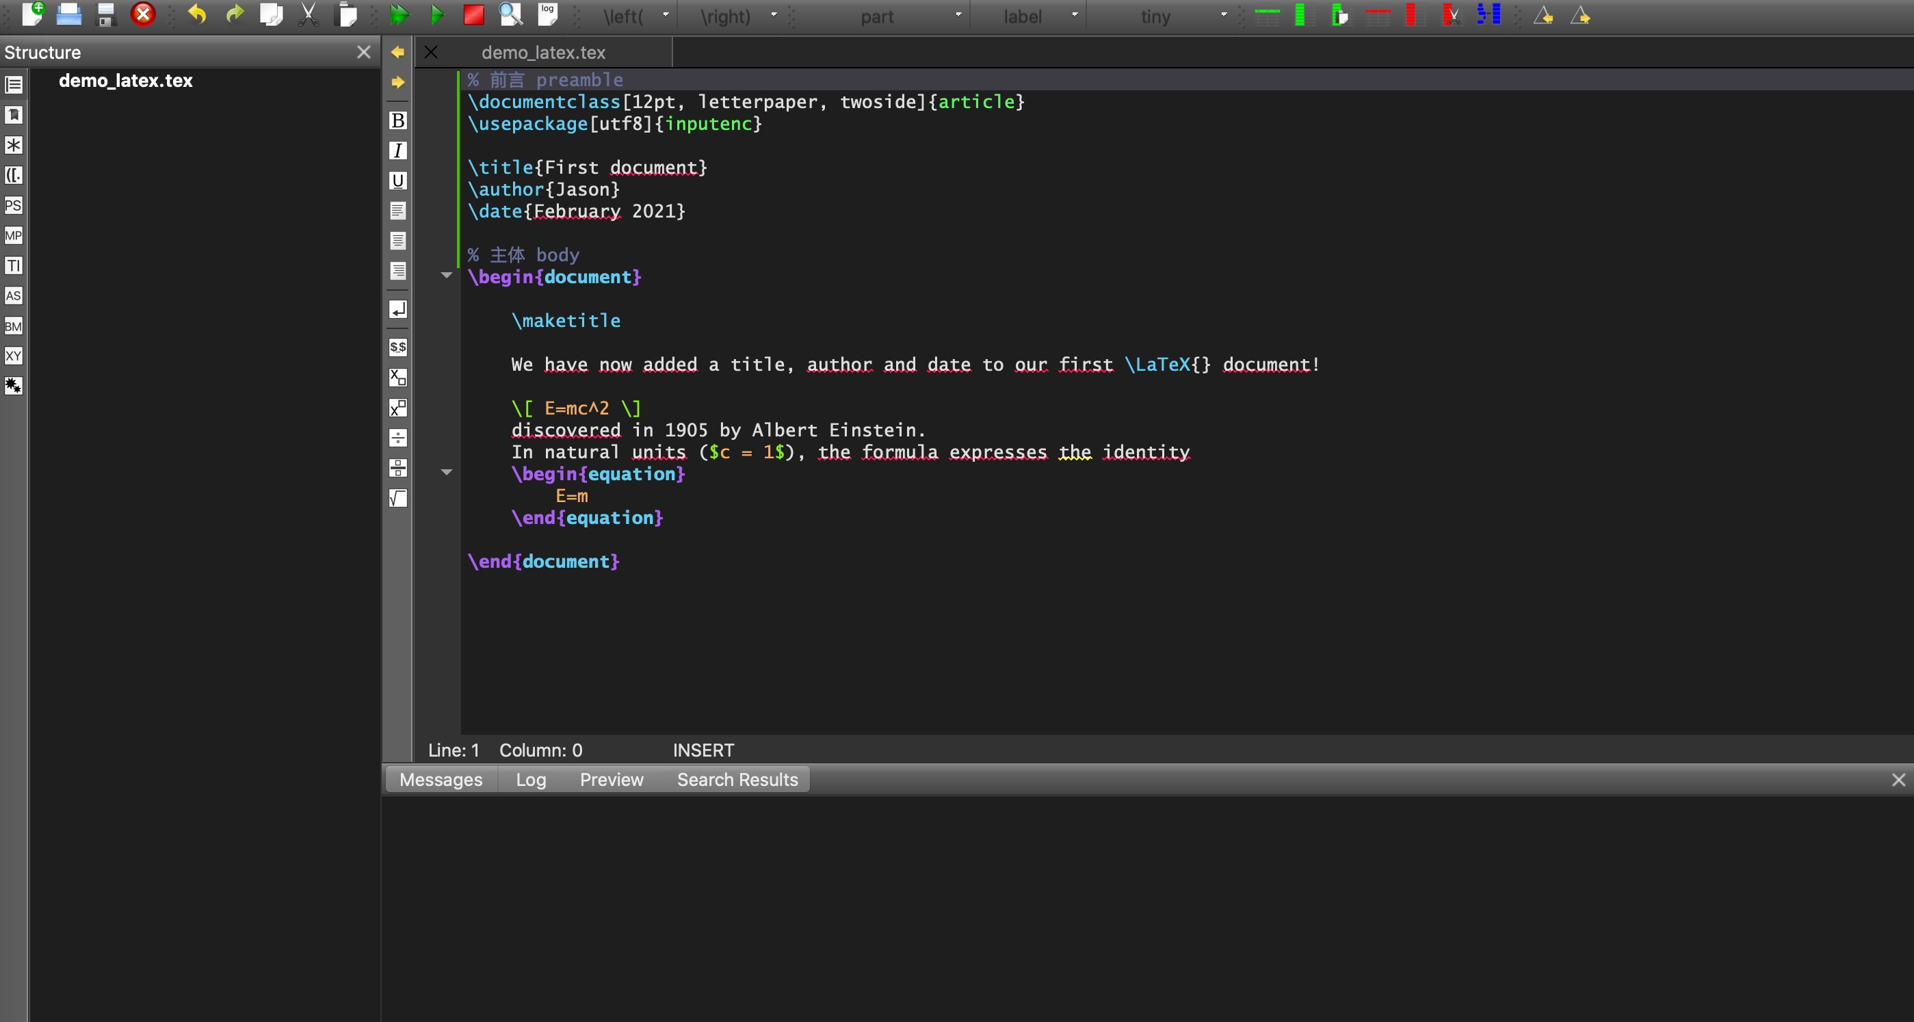Cut selection with the scissors icon
1914x1022 pixels.
[309, 14]
